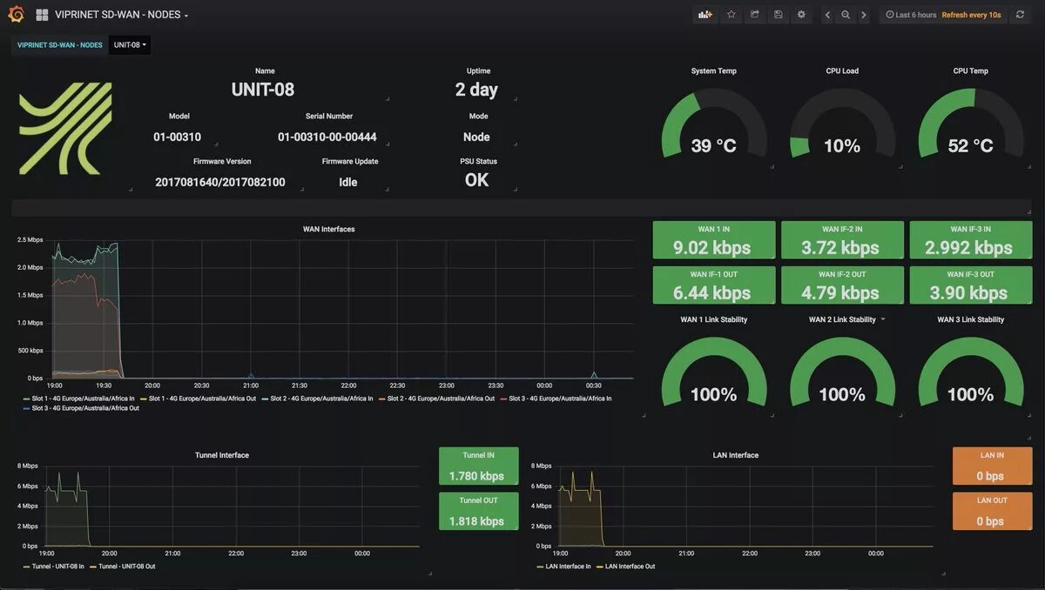This screenshot has width=1045, height=590.
Task: Click the WAN 3 Link Stability title
Action: (x=971, y=319)
